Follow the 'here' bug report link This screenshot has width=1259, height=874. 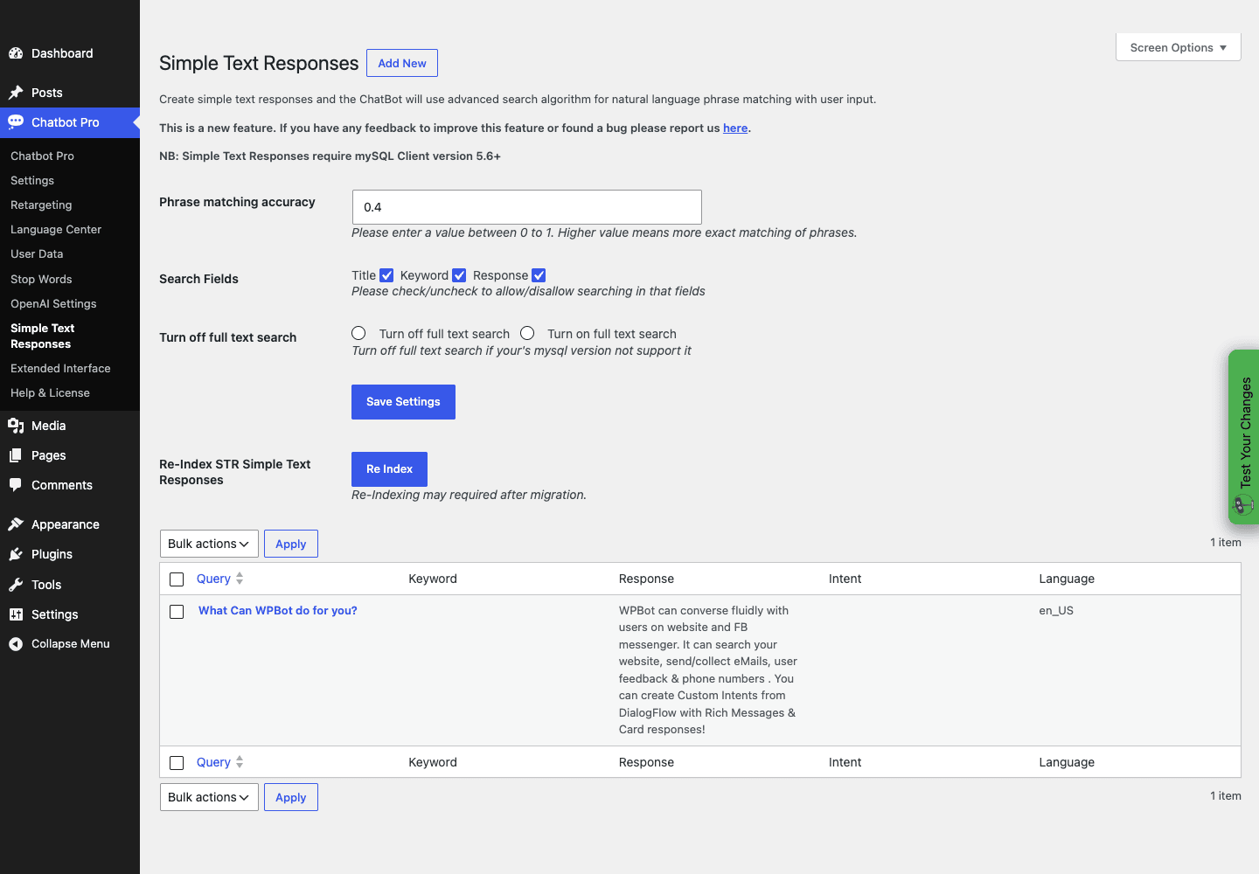click(735, 128)
